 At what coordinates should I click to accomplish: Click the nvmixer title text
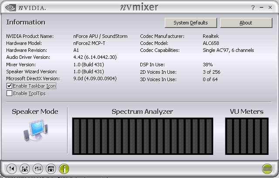pyautogui.click(x=139, y=7)
